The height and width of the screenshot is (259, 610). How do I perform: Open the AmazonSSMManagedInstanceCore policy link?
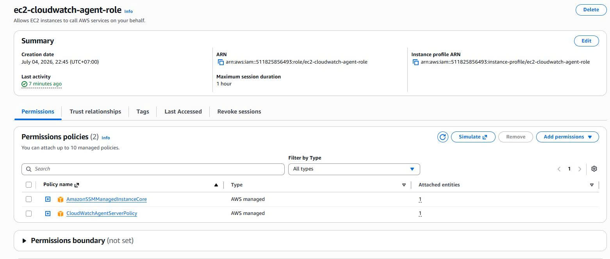[x=107, y=199]
